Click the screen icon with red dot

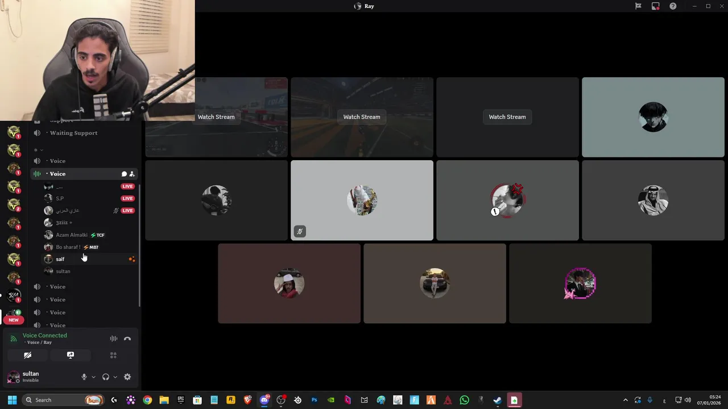click(656, 6)
